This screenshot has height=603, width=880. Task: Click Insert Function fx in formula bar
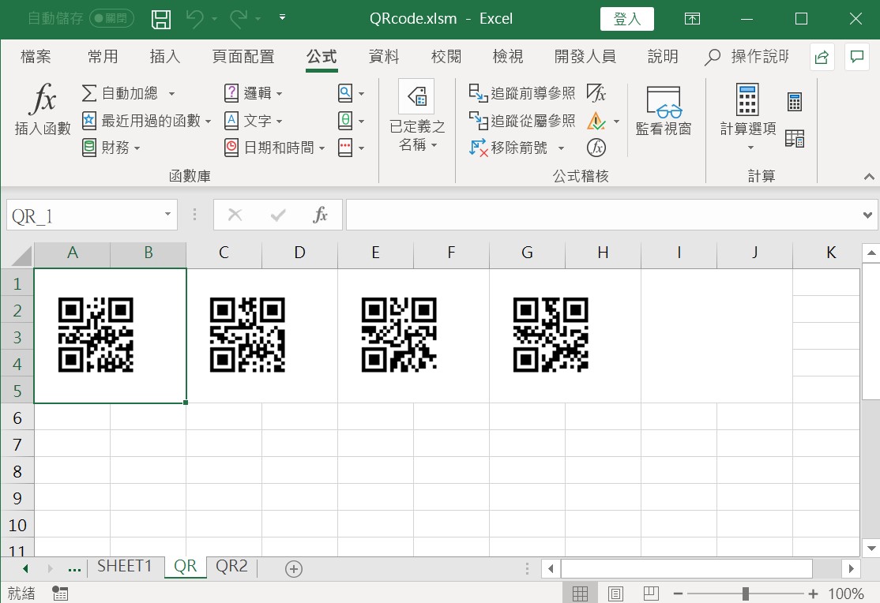[321, 215]
